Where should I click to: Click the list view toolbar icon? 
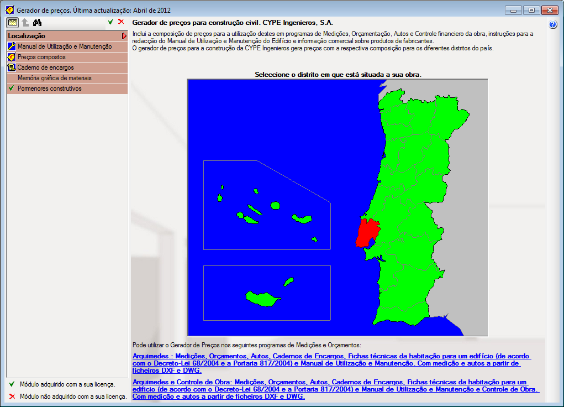13,23
